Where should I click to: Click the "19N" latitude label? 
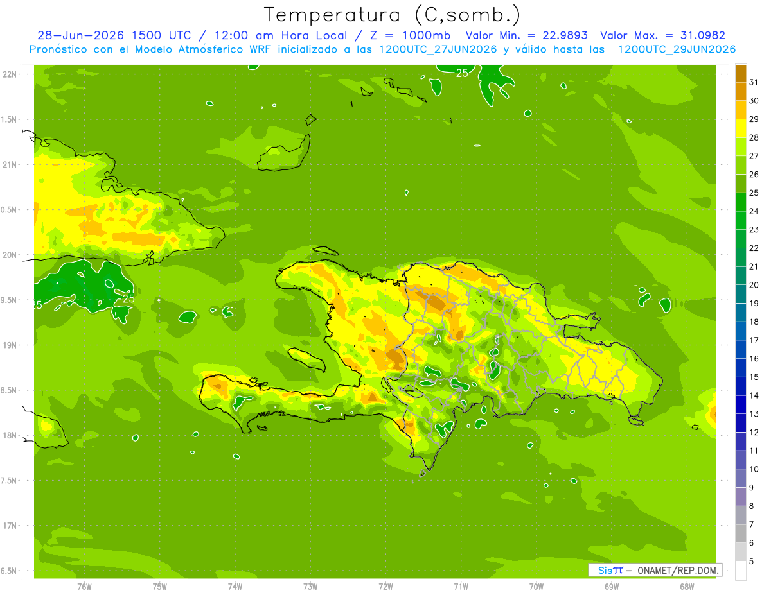[10, 345]
